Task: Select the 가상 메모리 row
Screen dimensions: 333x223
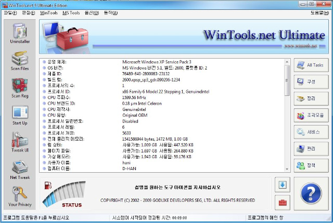Action: pos(163,157)
